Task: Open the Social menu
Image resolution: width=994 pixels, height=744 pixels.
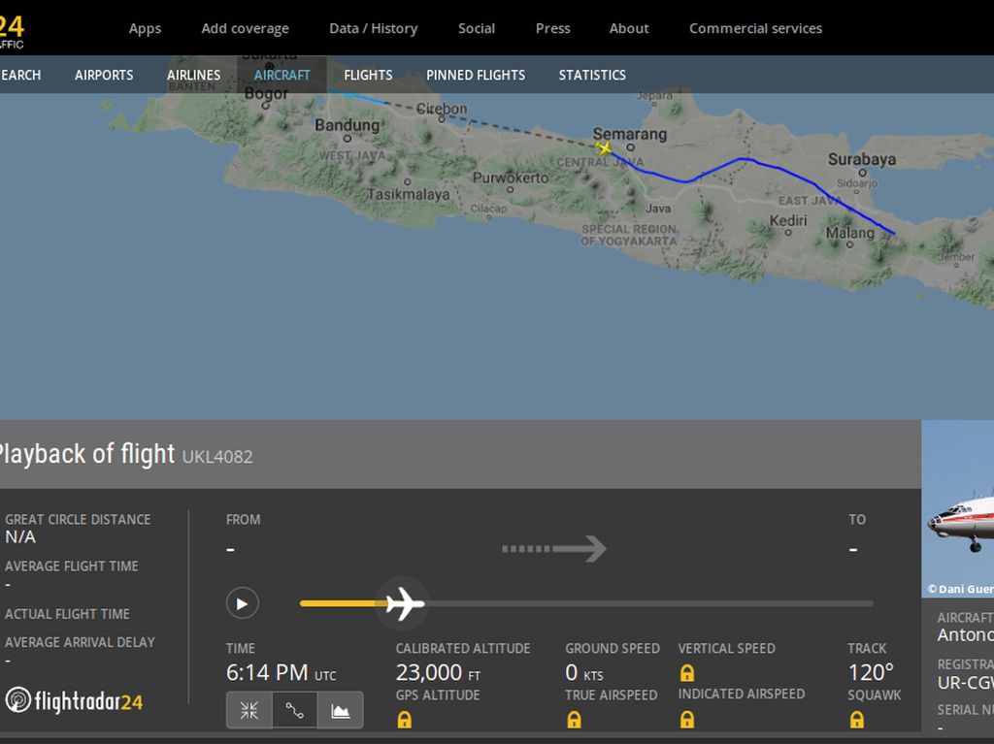Action: [x=477, y=28]
